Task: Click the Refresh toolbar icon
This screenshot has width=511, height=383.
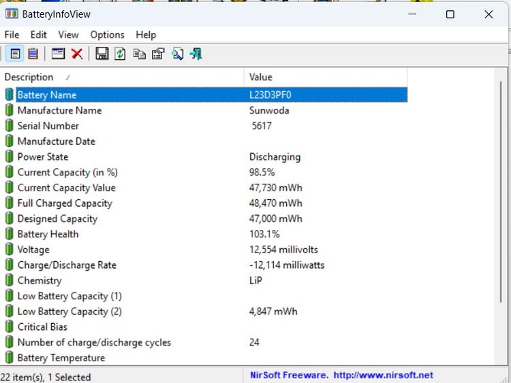Action: pos(120,54)
